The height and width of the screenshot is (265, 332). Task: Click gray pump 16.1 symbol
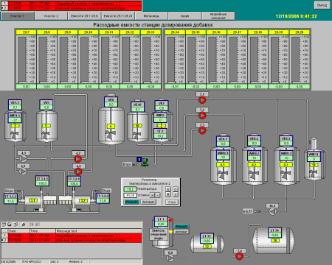coord(272,211)
